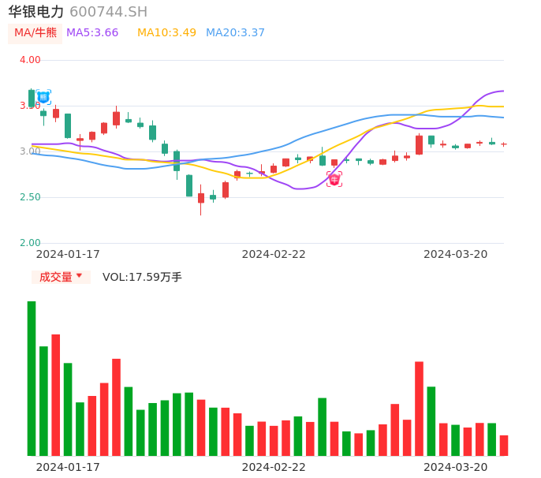Viewport: 541px width, 478px height.
Task: Click the blue bear marker icon
Action: click(43, 97)
